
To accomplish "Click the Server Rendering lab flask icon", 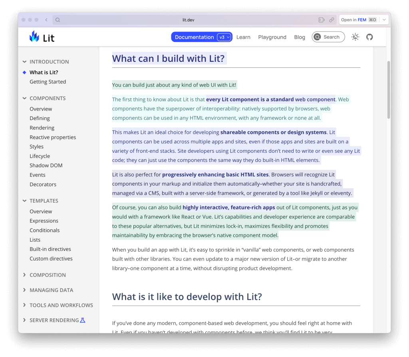I will [x=82, y=320].
